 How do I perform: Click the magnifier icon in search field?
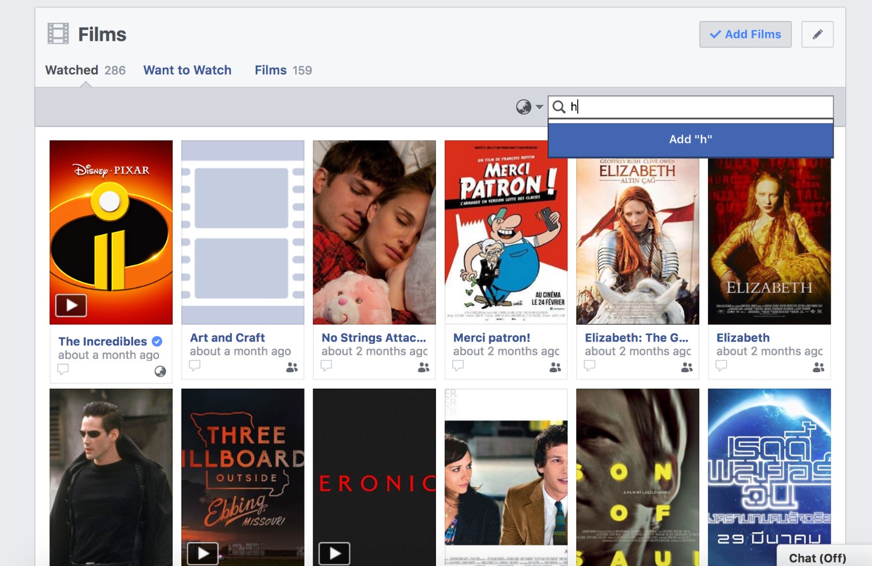559,106
